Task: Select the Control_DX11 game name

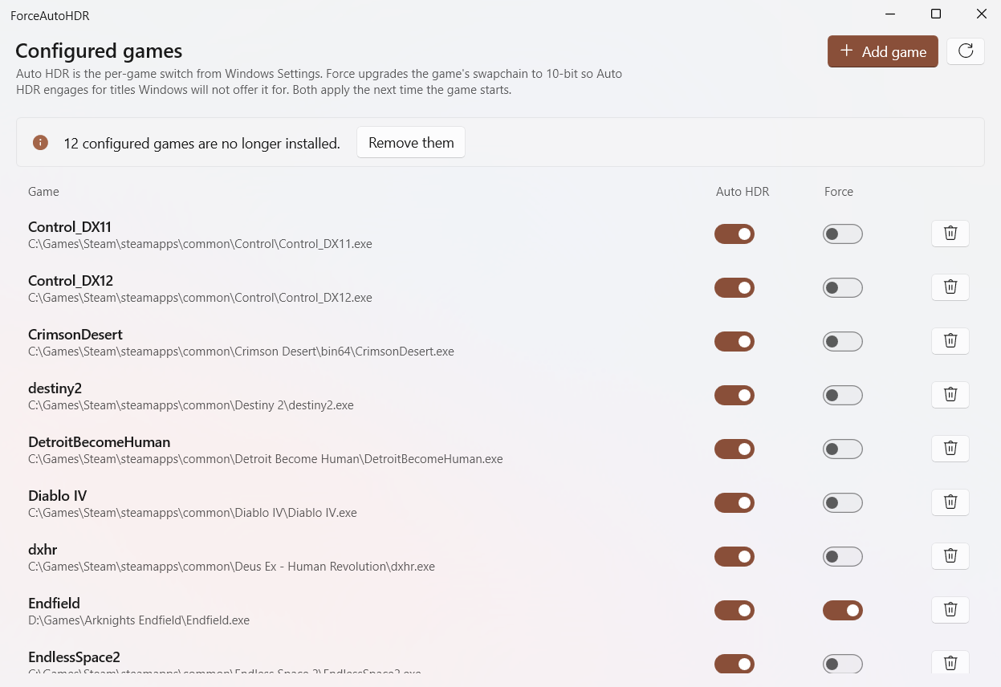Action: 70,227
